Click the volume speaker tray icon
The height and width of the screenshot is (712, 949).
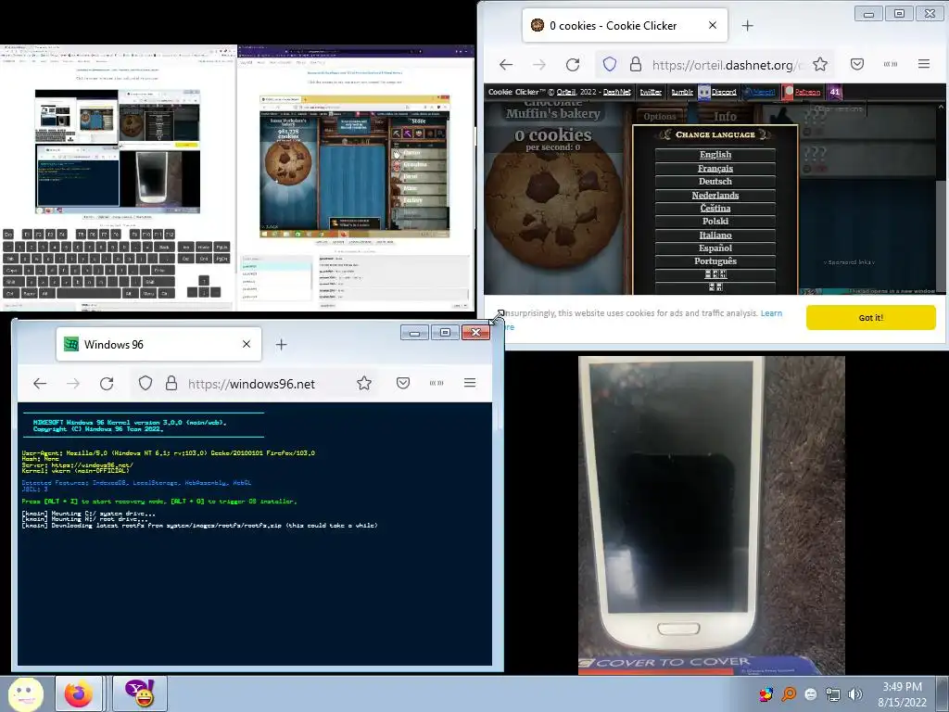click(855, 694)
